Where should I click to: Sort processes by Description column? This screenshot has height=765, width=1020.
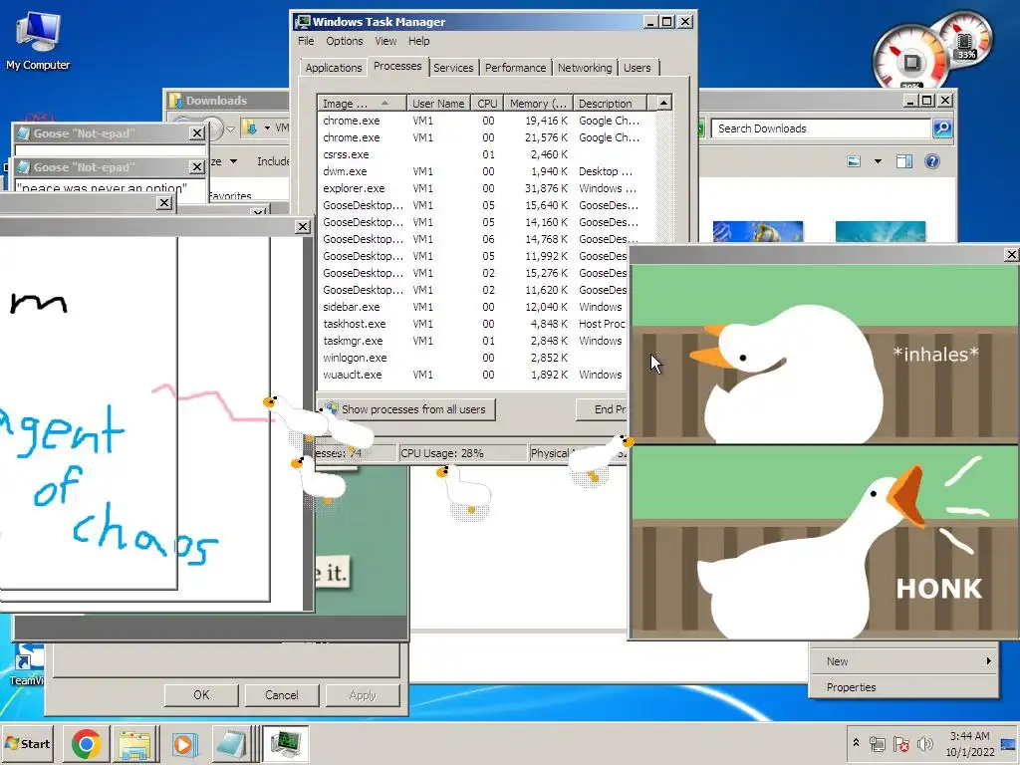coord(610,104)
